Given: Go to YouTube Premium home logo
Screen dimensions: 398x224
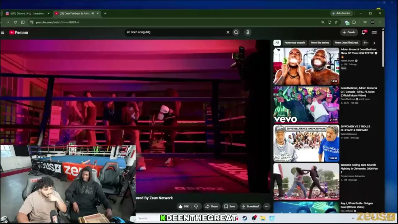Looking at the screenshot, I should click(19, 32).
